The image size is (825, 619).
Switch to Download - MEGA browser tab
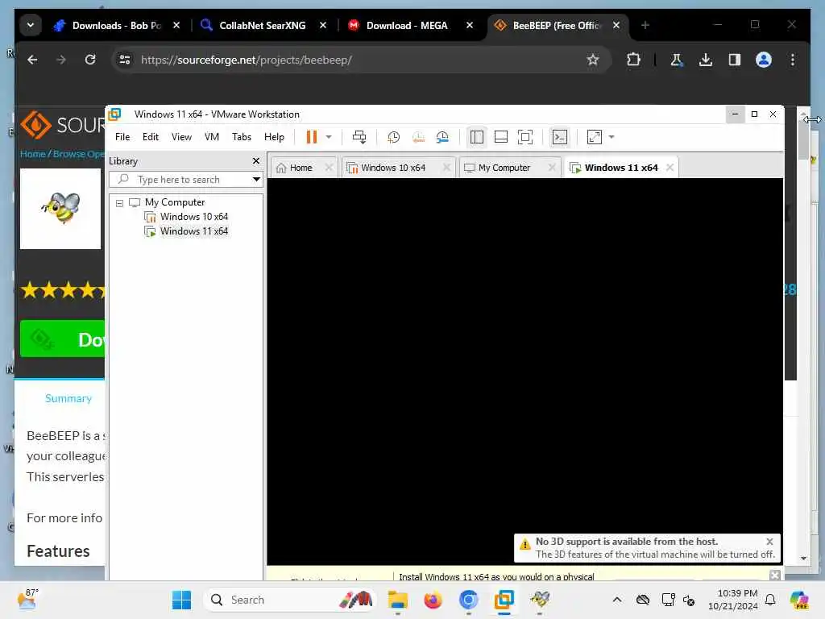tap(407, 25)
